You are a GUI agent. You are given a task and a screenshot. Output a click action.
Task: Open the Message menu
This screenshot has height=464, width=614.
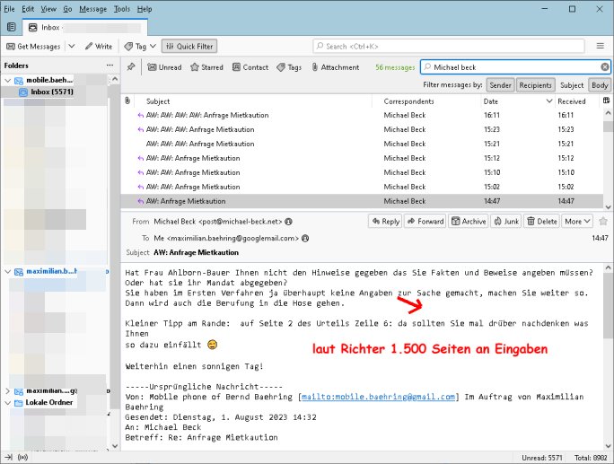pyautogui.click(x=92, y=8)
